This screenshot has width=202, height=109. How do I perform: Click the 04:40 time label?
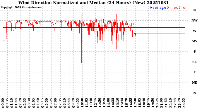click(38, 103)
